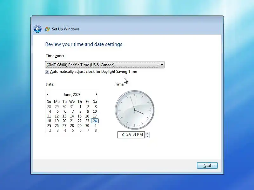
Task: Toggle automatic Daylight Saving Time adjustment
Action: pos(47,72)
